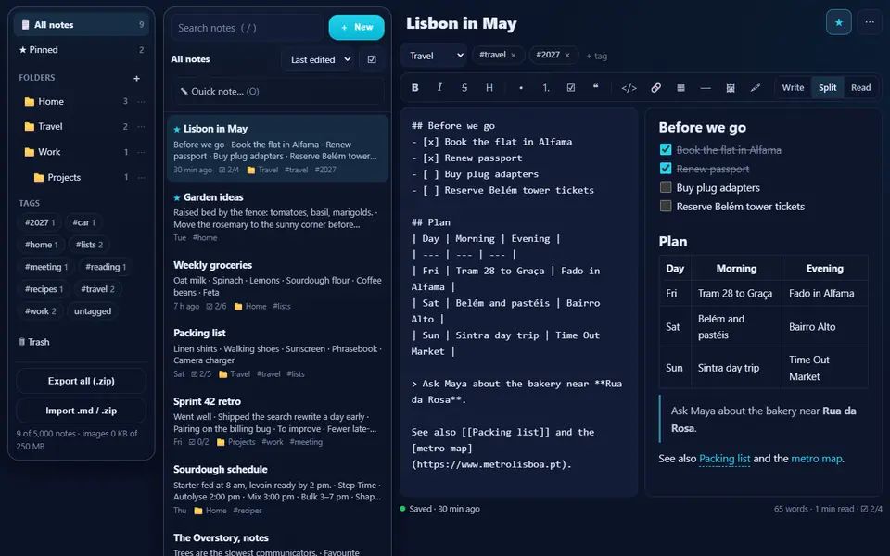Open the note's more options menu

pos(870,22)
